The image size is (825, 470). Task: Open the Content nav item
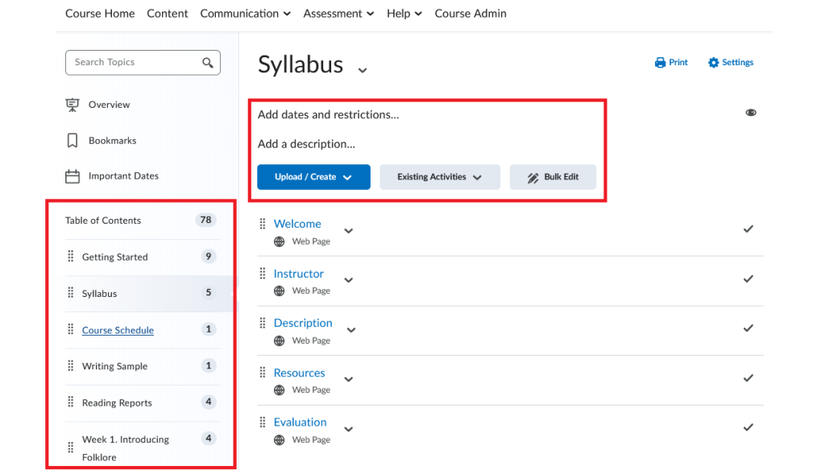pyautogui.click(x=168, y=14)
